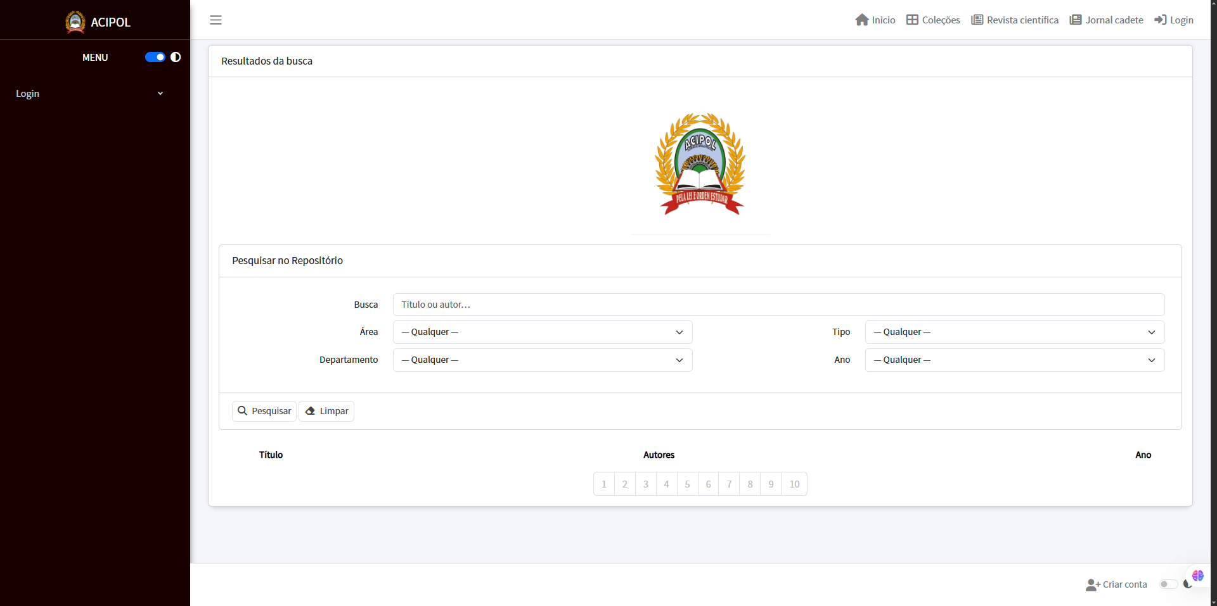Click the contrast half-circle icon beside MENU

176,57
